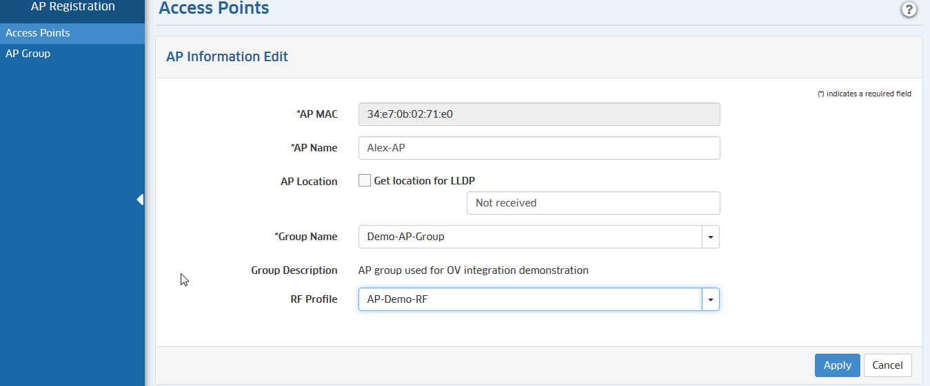
Task: Click the Get location for LLDP label
Action: (424, 181)
